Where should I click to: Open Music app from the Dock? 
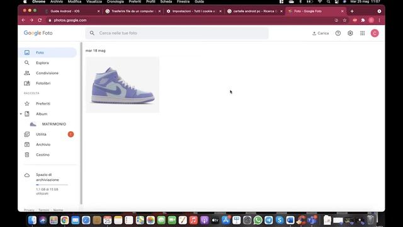[x=193, y=220]
